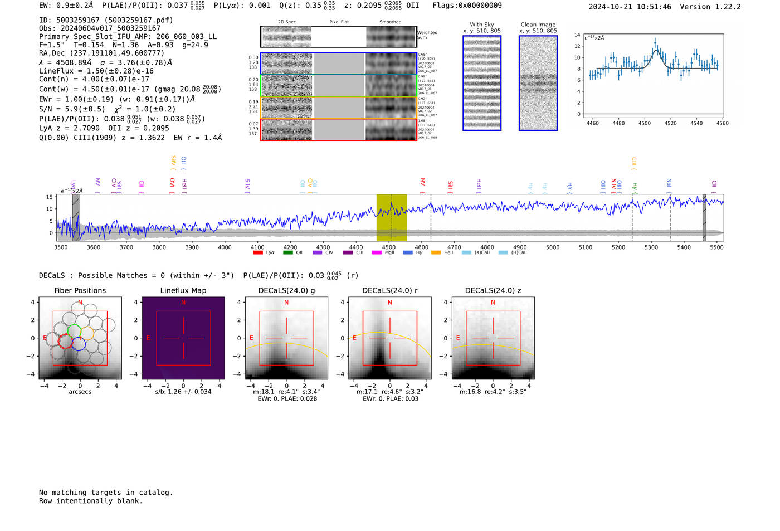Click the timestamp 2024-10-21 10:51:46
The width and height of the screenshot is (780, 531).
[x=630, y=7]
